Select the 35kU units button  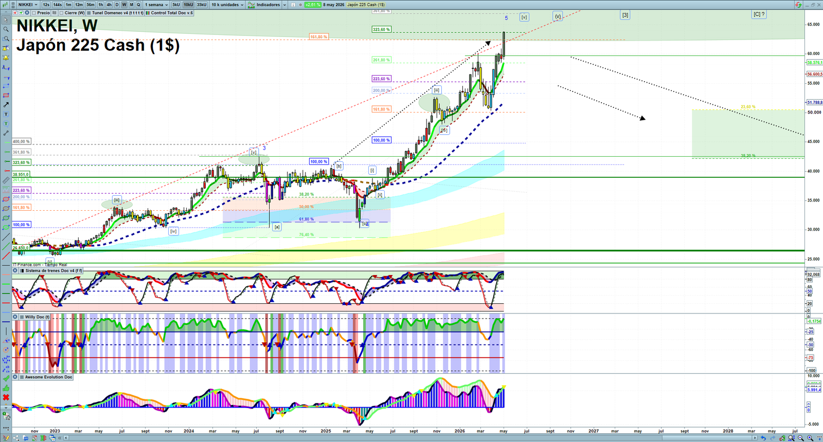(x=202, y=5)
